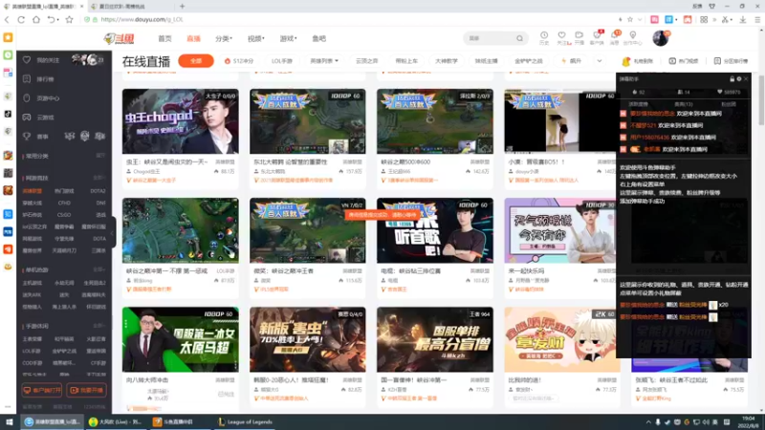This screenshot has width=765, height=430.
Task: Select the 首页 navigation tab
Action: [164, 38]
